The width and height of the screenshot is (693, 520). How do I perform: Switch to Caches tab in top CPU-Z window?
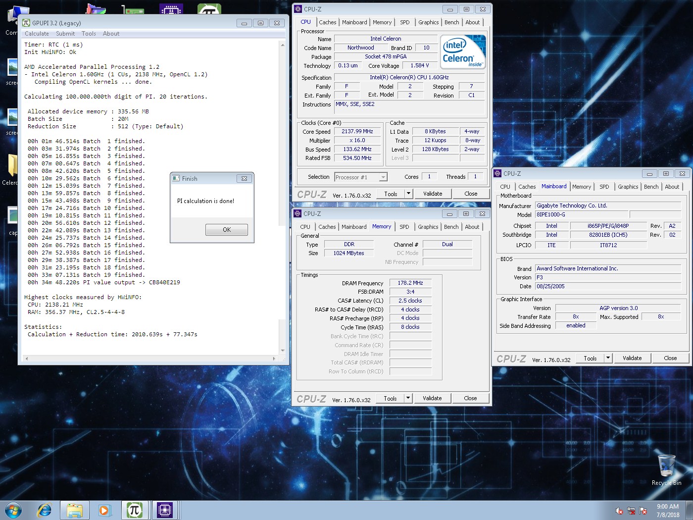tap(327, 22)
